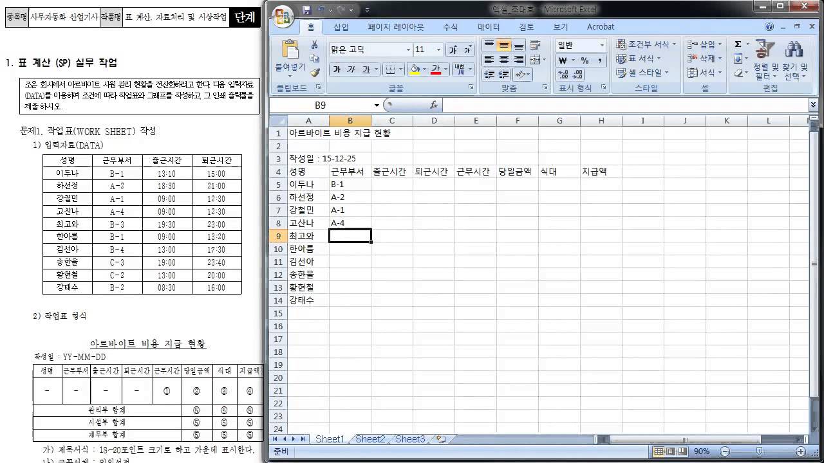Image resolution: width=824 pixels, height=463 pixels.
Task: Select column header D
Action: point(434,121)
